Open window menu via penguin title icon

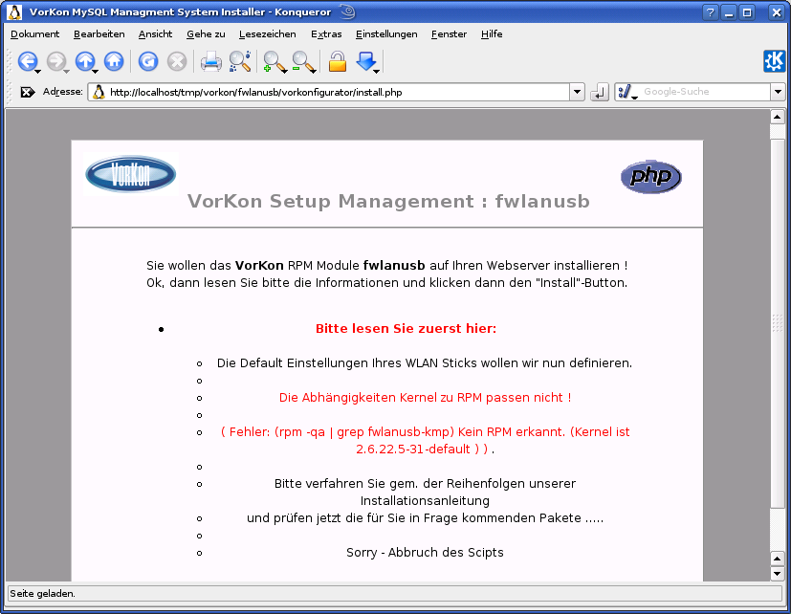[14, 12]
